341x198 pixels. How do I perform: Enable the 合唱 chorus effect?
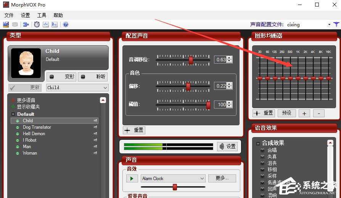coord(262,150)
